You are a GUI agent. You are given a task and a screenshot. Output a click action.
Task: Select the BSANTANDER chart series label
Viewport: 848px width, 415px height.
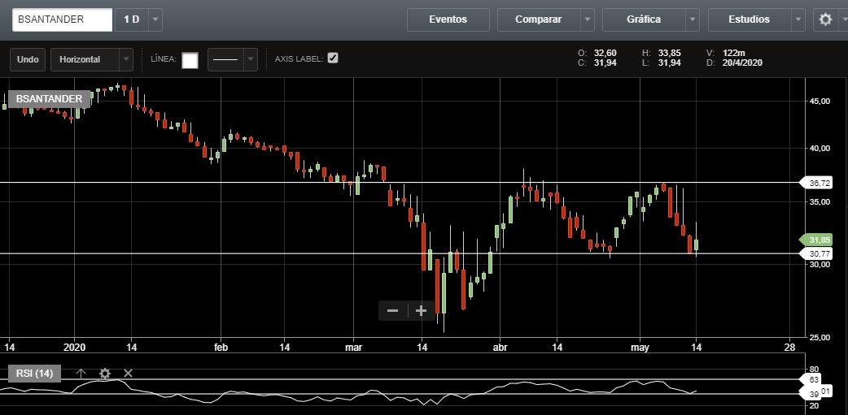click(49, 99)
